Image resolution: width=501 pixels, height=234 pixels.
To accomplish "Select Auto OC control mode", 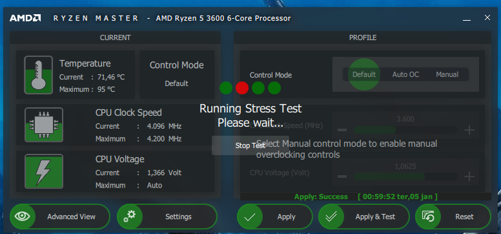I will coord(405,74).
